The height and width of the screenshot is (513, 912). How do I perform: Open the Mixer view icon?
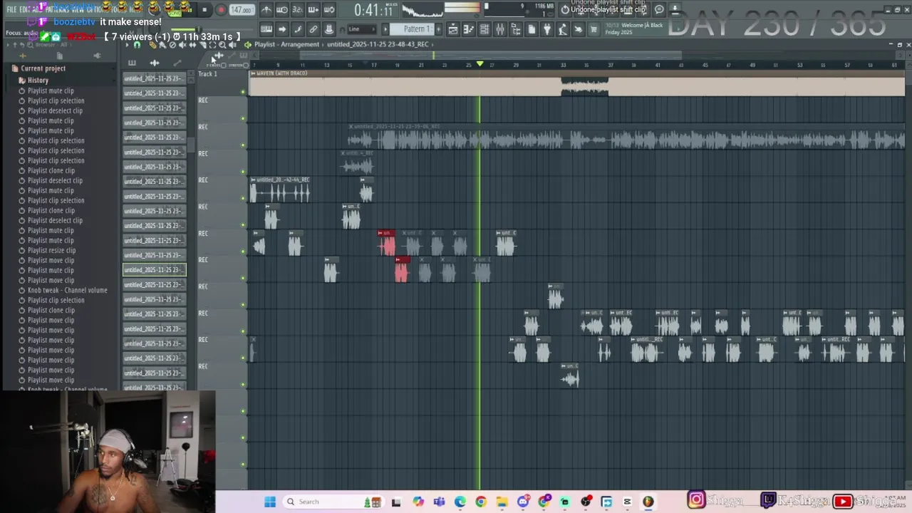(500, 29)
